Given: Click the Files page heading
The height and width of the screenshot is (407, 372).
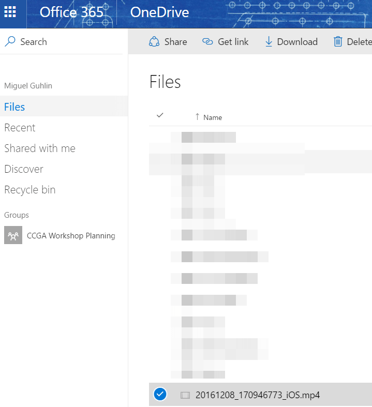Looking at the screenshot, I should coord(165,82).
